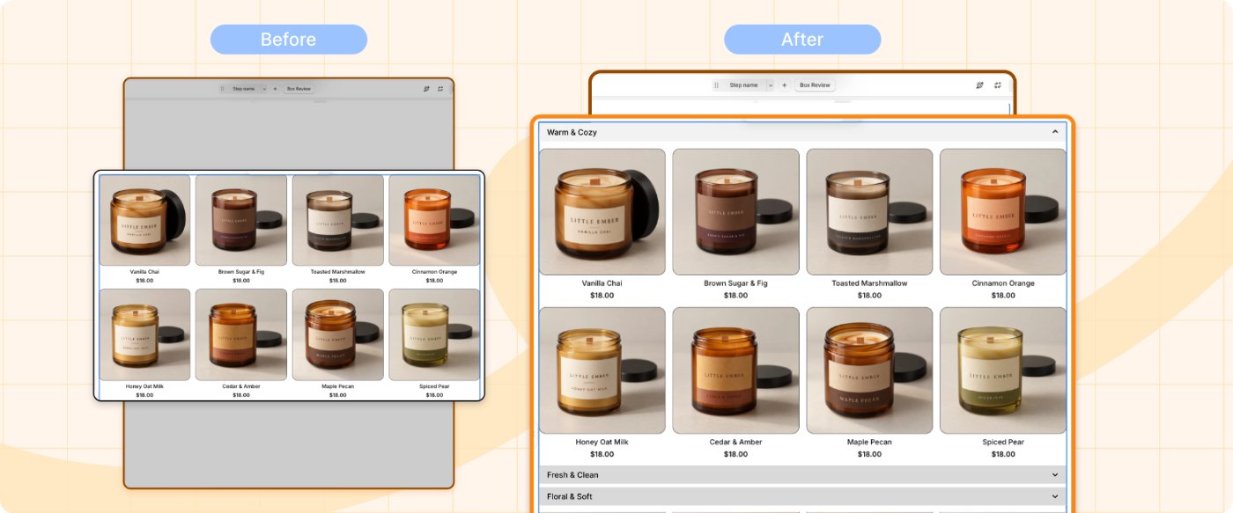Screen dimensions: 1233x513
Task: Select the Floral & Soft accordion header
Action: [802, 496]
